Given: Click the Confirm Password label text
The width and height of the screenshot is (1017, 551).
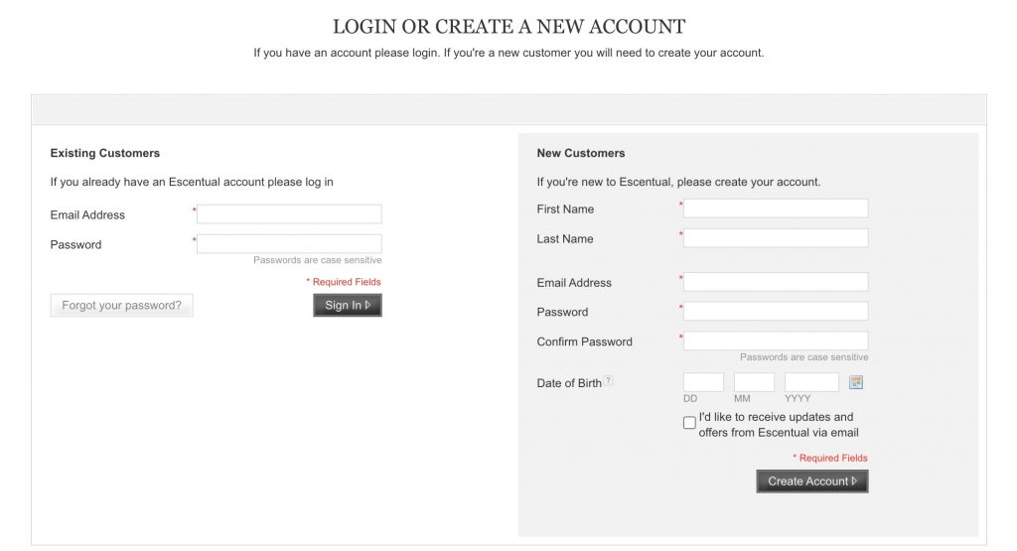Looking at the screenshot, I should 584,342.
